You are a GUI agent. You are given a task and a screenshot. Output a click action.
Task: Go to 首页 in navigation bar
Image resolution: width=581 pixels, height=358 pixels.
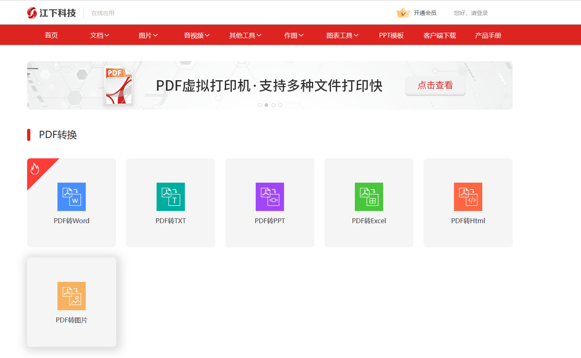51,35
